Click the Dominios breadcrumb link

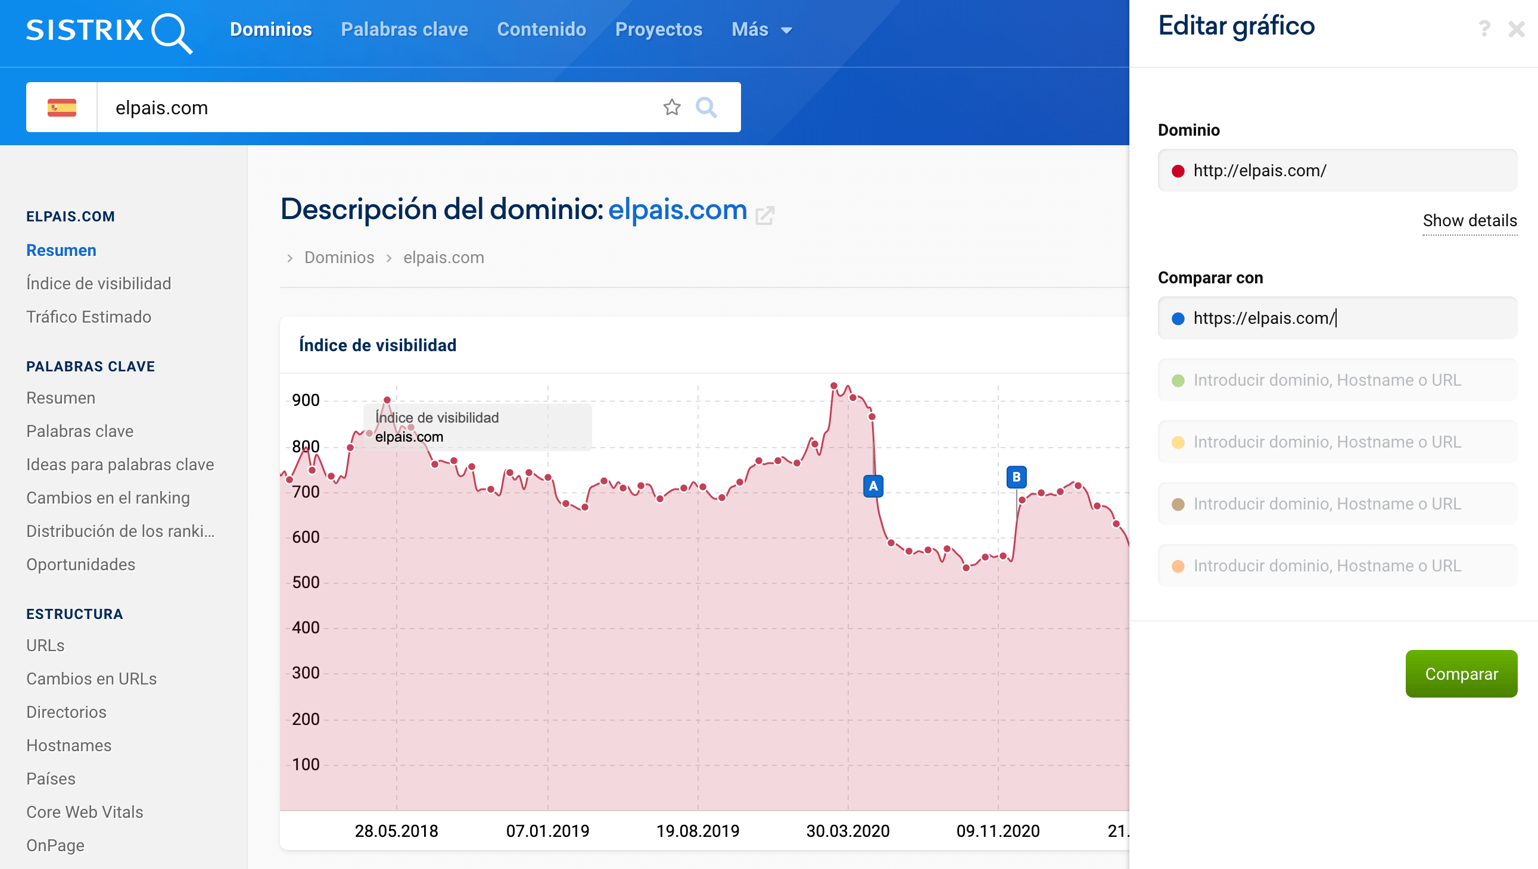[339, 258]
